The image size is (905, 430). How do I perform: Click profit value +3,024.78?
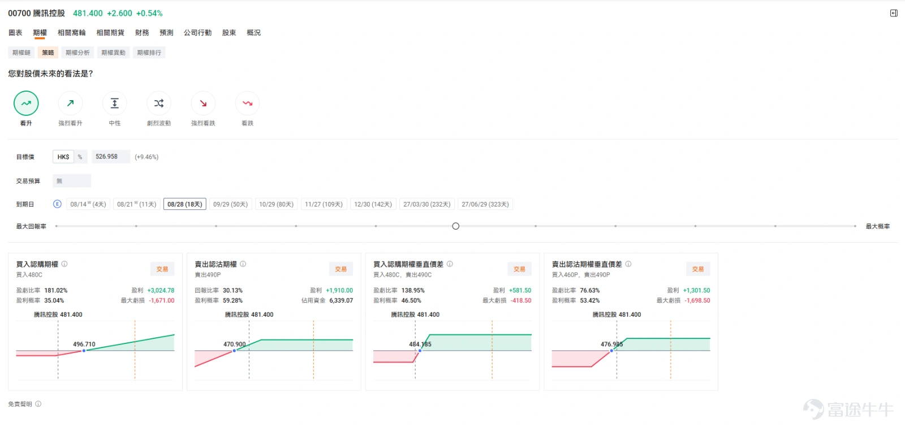point(161,290)
